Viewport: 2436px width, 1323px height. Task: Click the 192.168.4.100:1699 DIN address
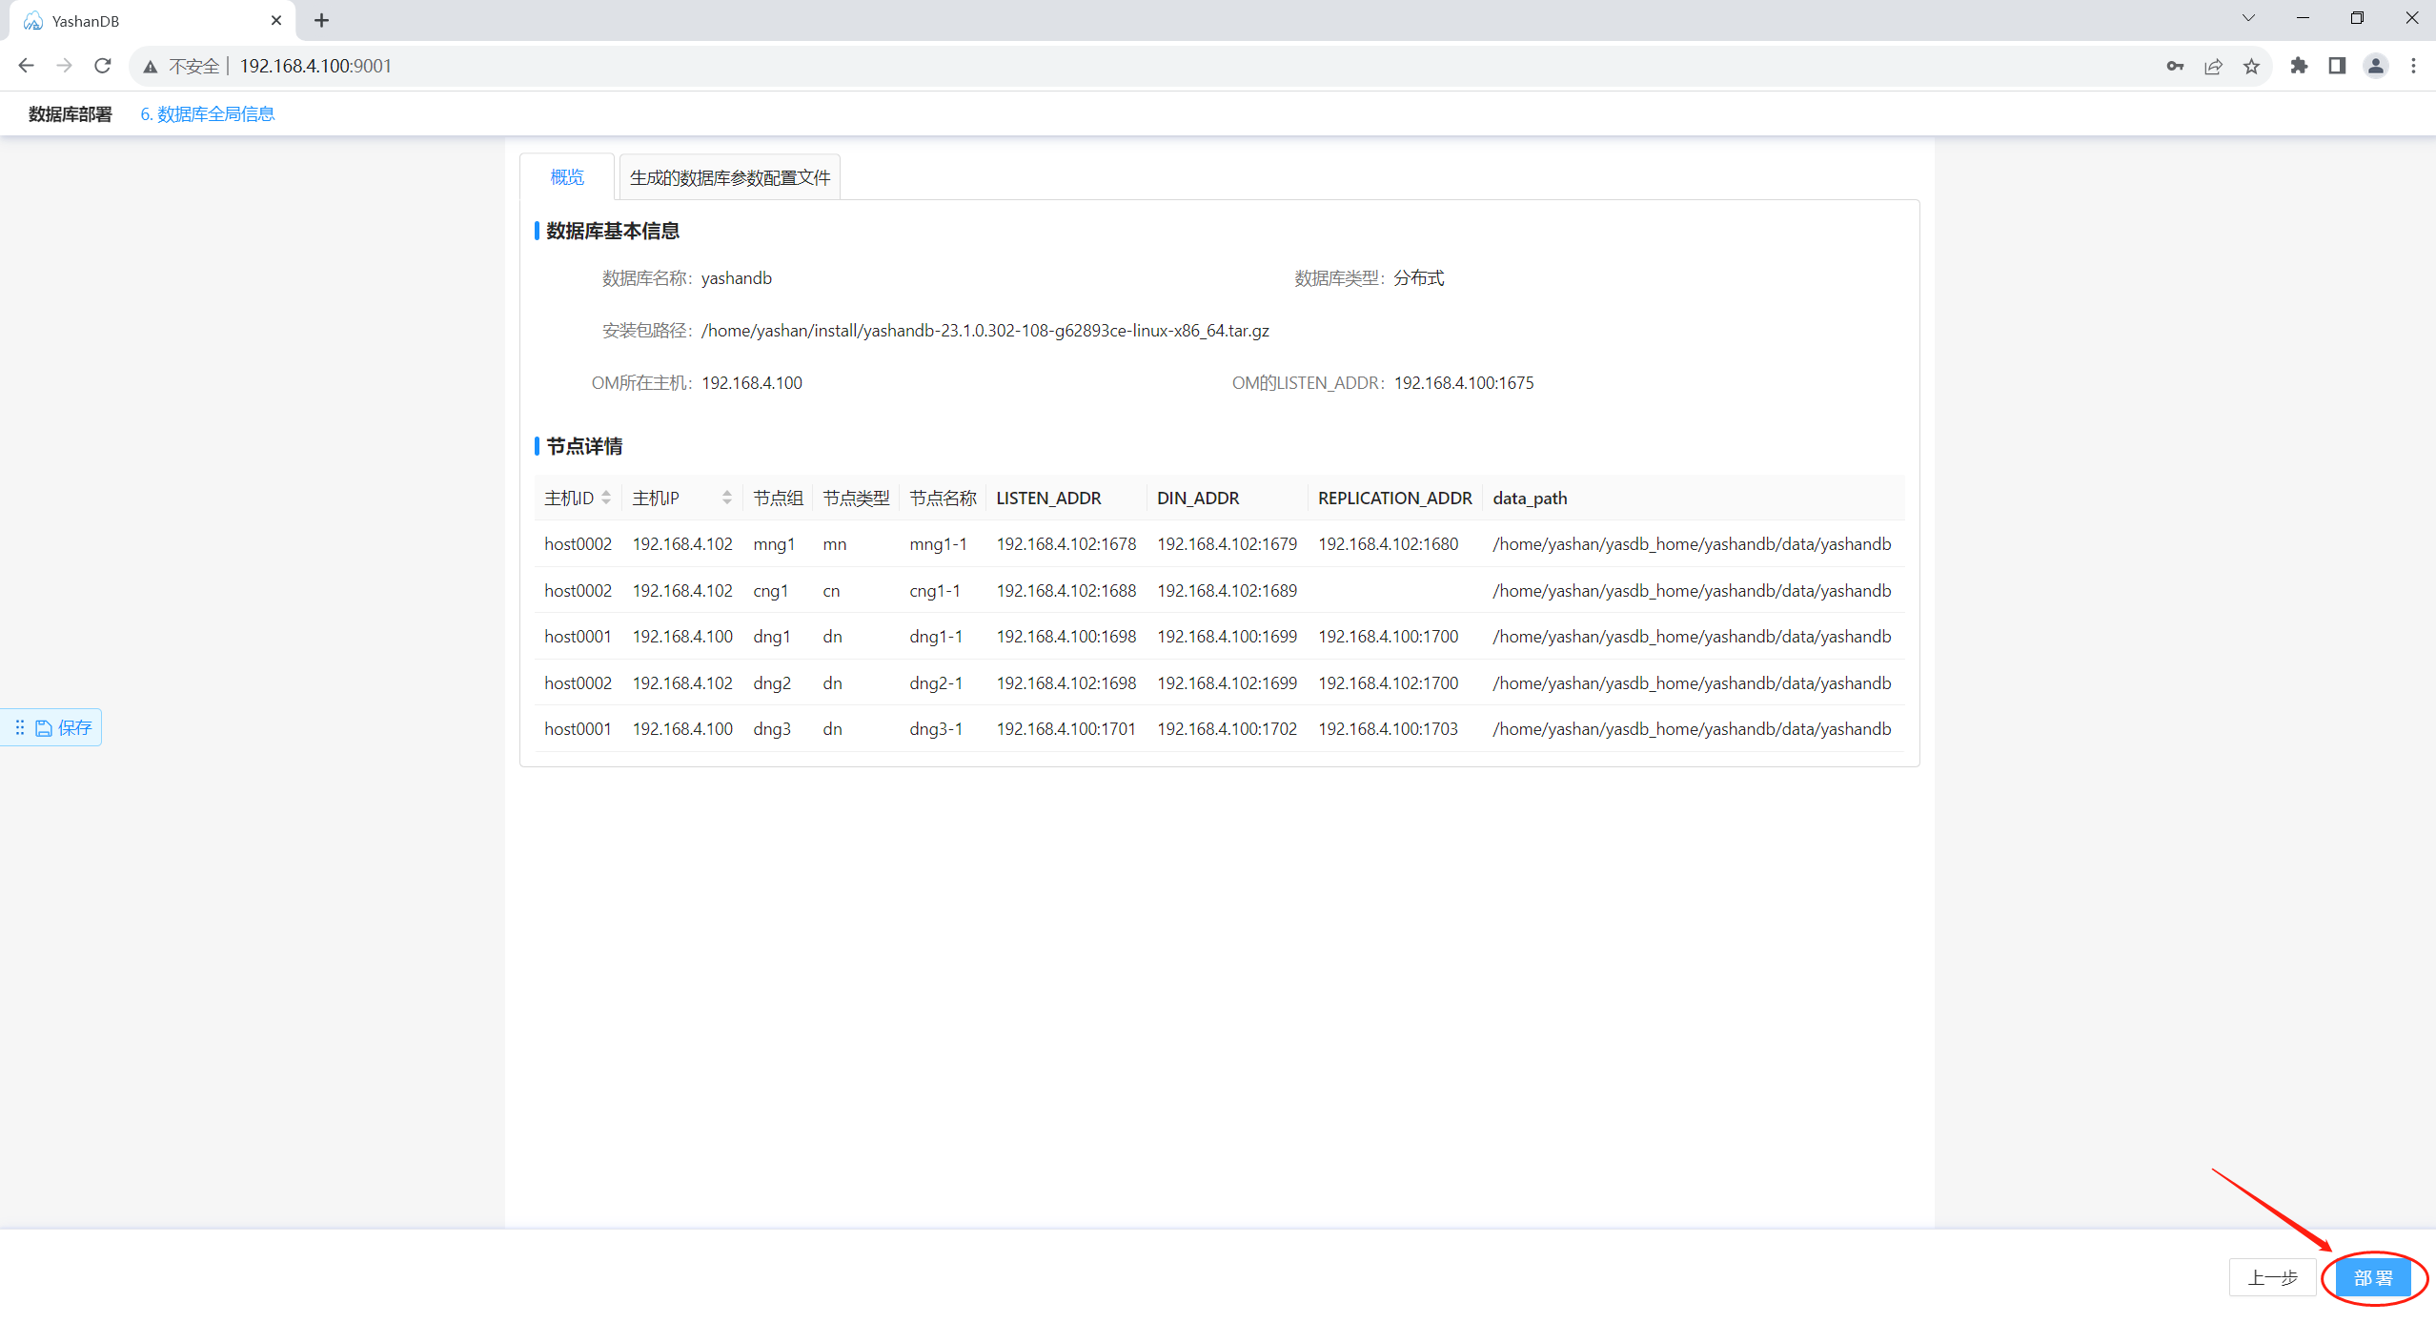coord(1228,637)
